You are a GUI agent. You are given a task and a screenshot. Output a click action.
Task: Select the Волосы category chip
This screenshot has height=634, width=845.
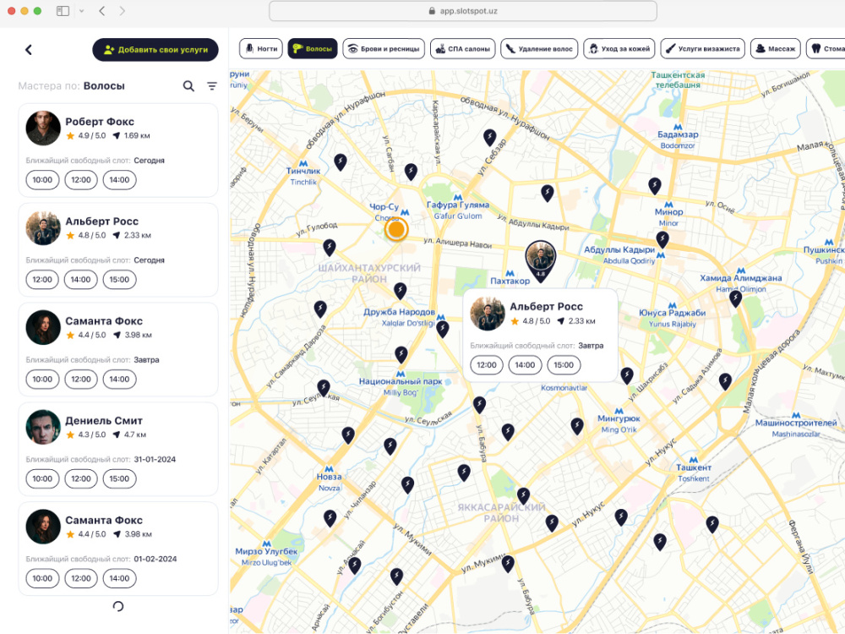313,48
